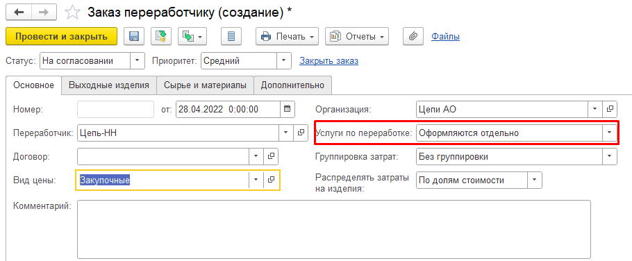Screen dimensions: 632x261
Task: Expand the 'Группировка затрат' dropdown arrow
Action: pos(610,157)
